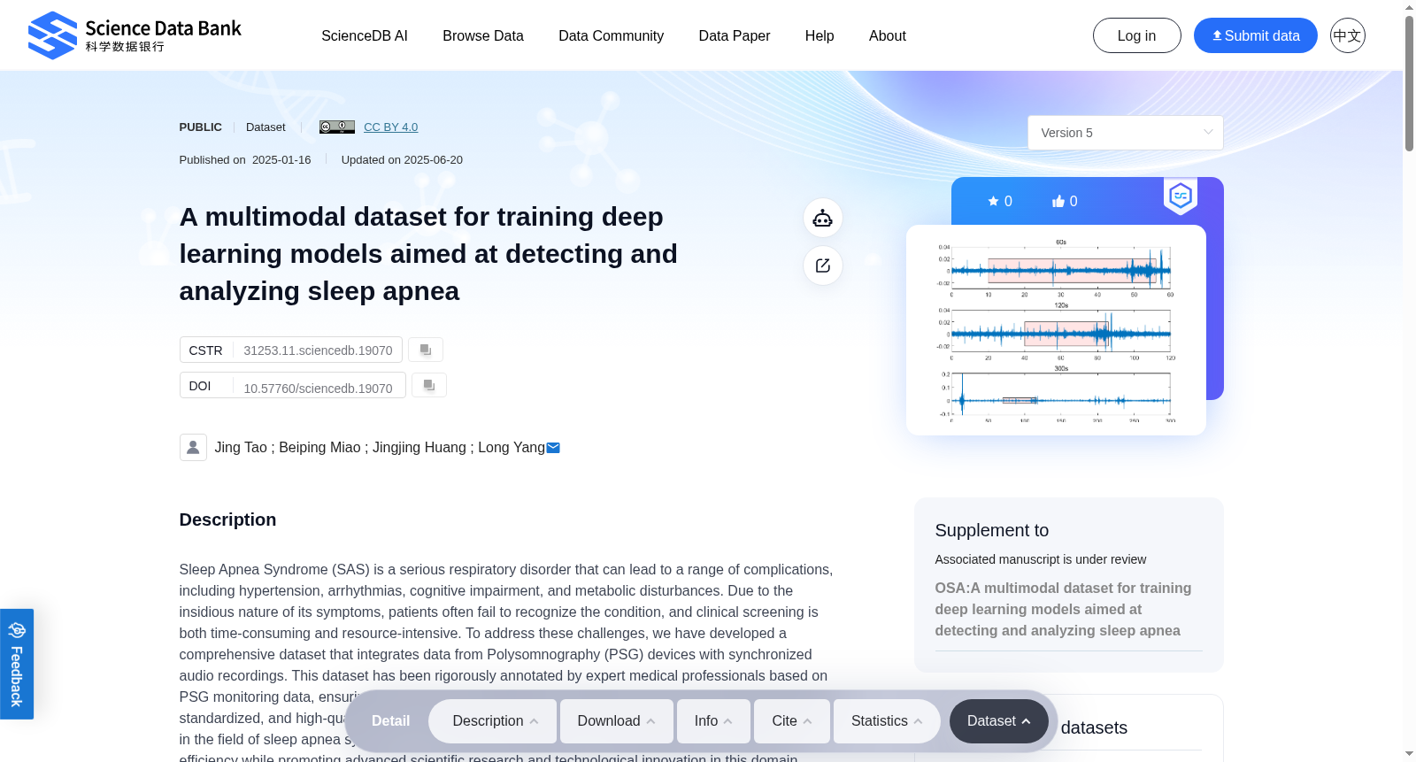Click the PUBLIC status label
The height and width of the screenshot is (762, 1416).
coord(200,127)
